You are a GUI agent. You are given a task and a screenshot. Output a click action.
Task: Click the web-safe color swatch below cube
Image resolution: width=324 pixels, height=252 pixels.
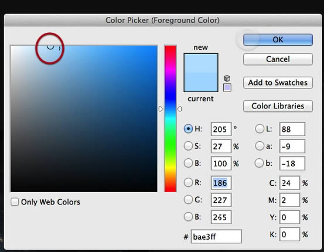(227, 87)
